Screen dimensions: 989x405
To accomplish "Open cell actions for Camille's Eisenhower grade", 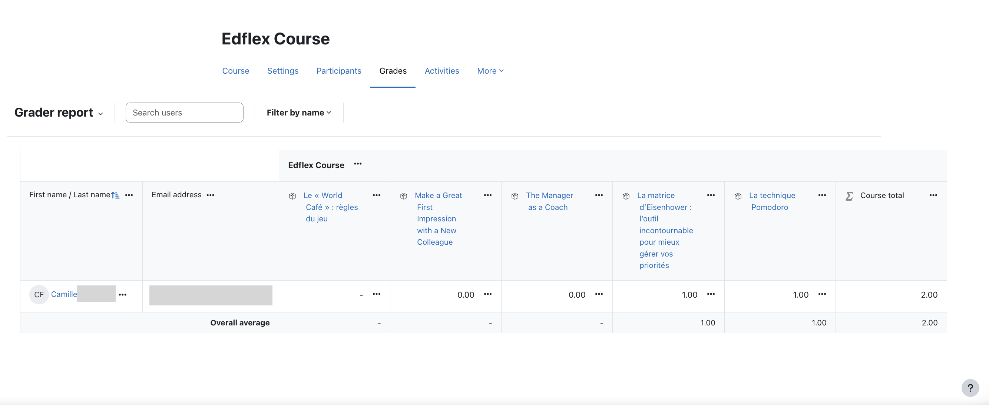I will tap(711, 294).
